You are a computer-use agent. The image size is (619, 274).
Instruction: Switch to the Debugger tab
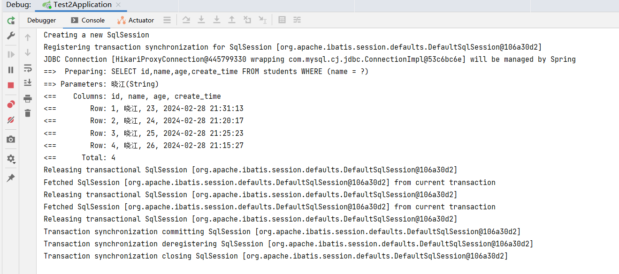pyautogui.click(x=41, y=20)
